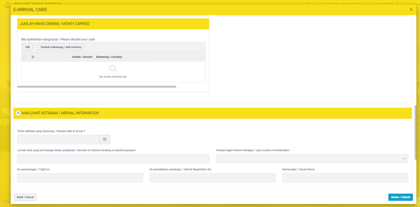
Task: Open the calendar date picker icon
Action: [105, 140]
